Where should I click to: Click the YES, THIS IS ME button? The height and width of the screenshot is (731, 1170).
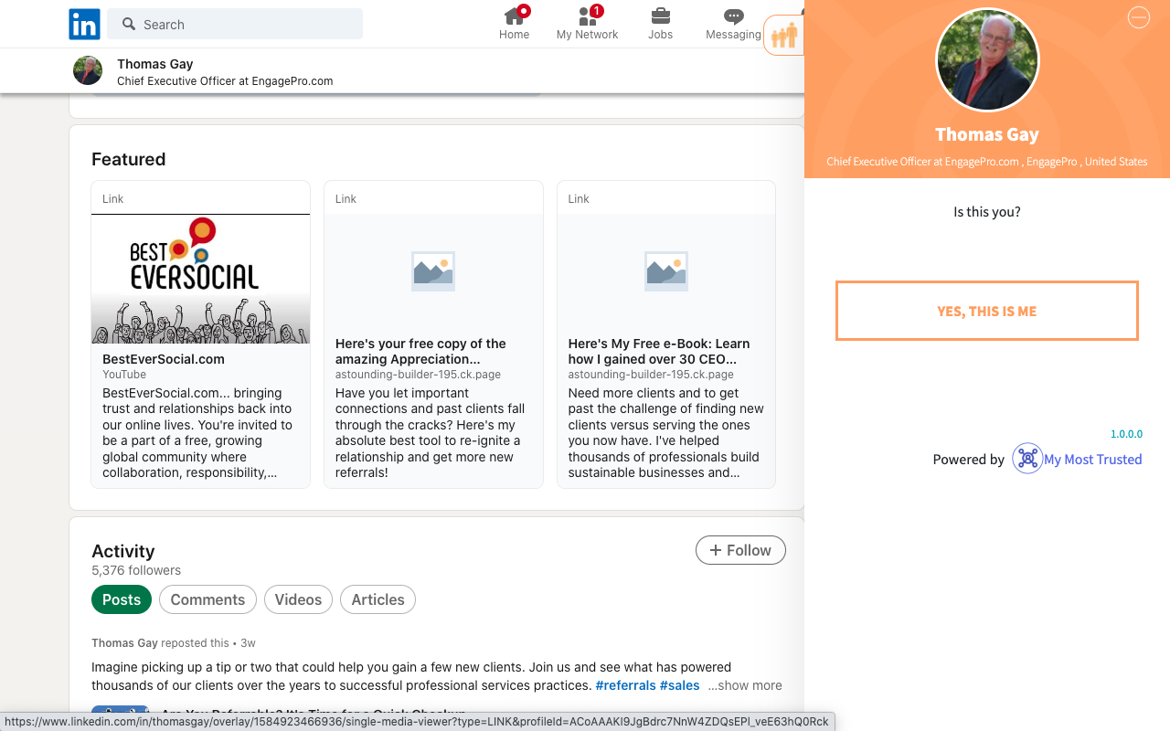click(987, 311)
